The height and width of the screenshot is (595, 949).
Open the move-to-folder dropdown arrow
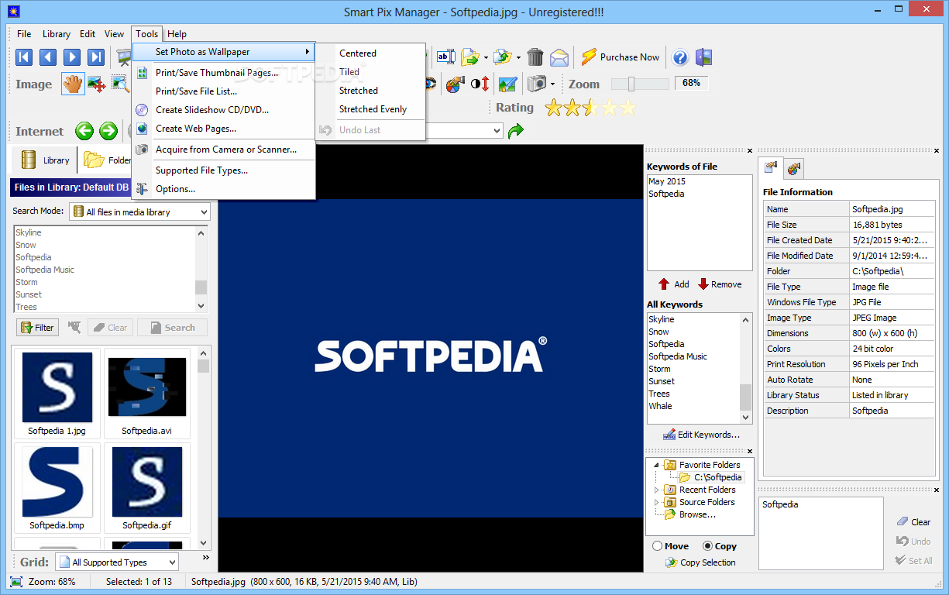click(486, 57)
